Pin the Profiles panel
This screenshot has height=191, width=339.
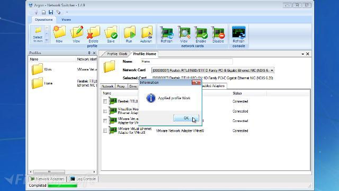point(89,53)
